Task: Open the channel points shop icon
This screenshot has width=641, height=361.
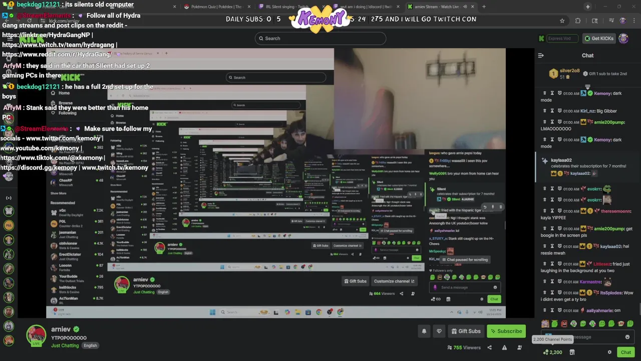Action: (x=572, y=352)
